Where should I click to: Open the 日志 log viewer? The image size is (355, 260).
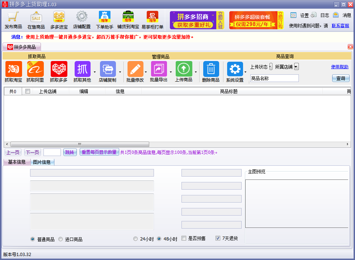320,15
